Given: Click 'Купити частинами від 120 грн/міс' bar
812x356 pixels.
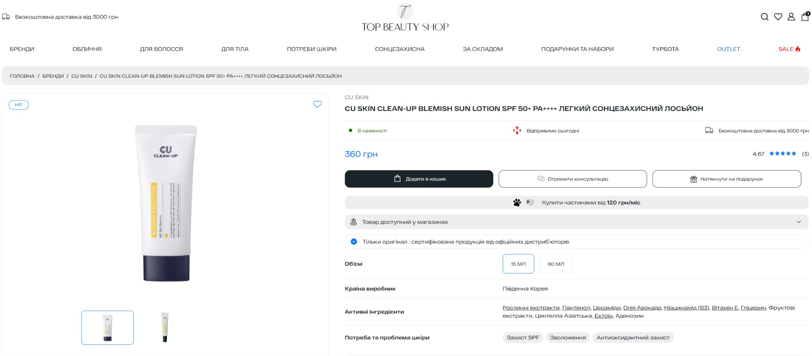Looking at the screenshot, I should click(x=576, y=203).
